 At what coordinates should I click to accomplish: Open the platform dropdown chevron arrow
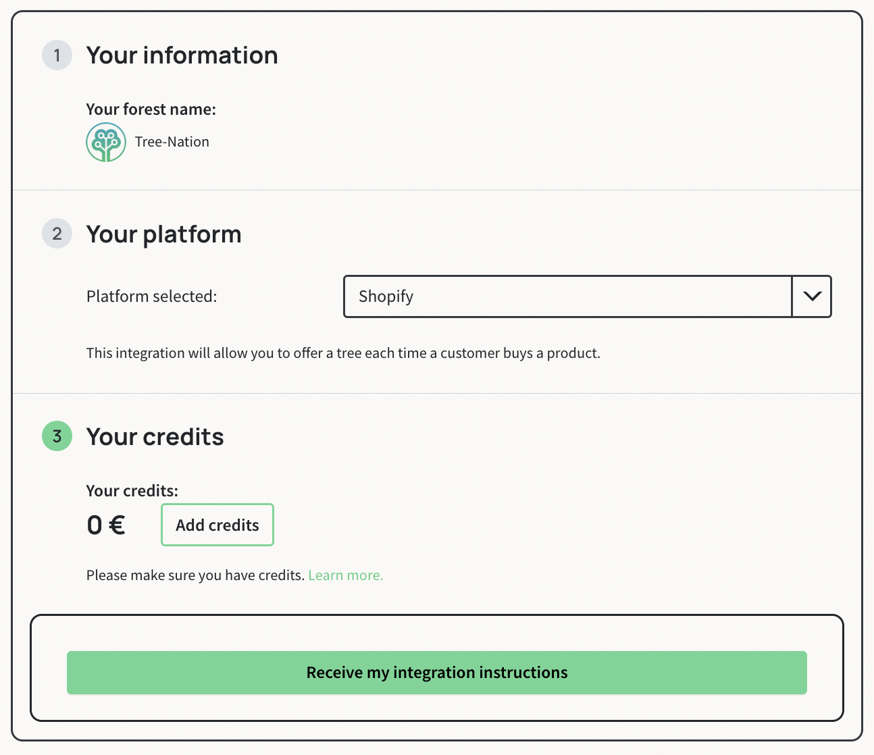812,296
